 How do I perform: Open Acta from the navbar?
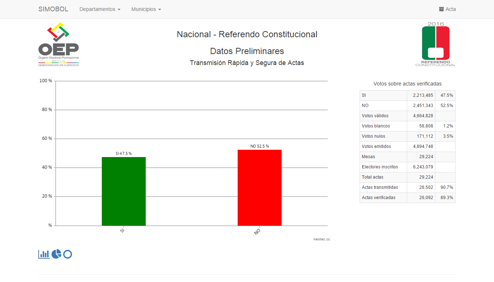tap(447, 9)
